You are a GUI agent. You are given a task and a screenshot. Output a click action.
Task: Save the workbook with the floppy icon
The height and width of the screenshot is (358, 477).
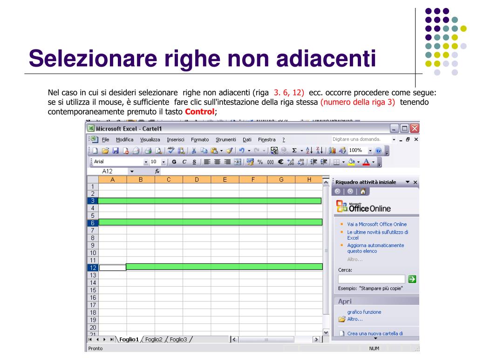(116, 151)
